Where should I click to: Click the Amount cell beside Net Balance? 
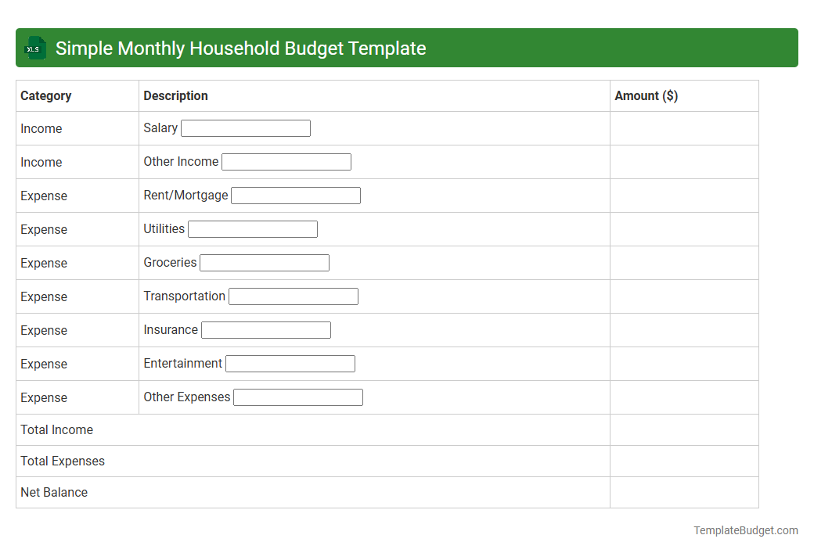pyautogui.click(x=684, y=492)
